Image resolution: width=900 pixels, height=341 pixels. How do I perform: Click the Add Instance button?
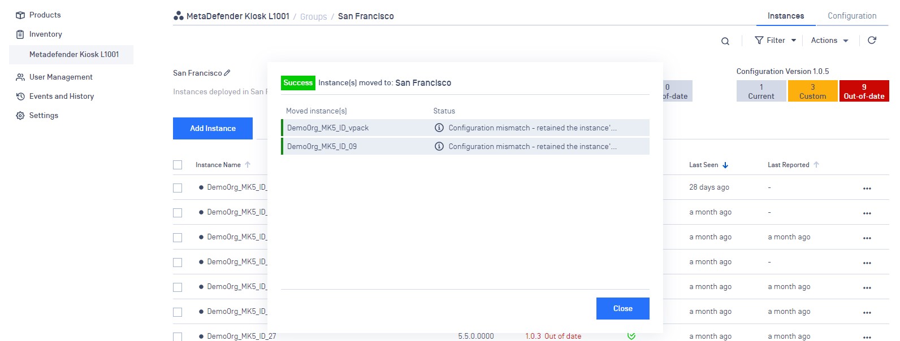point(213,128)
